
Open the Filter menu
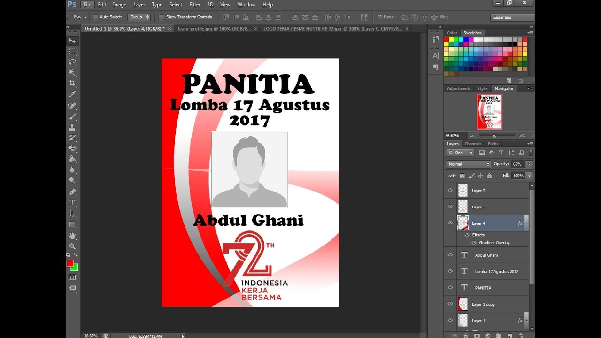click(x=195, y=5)
